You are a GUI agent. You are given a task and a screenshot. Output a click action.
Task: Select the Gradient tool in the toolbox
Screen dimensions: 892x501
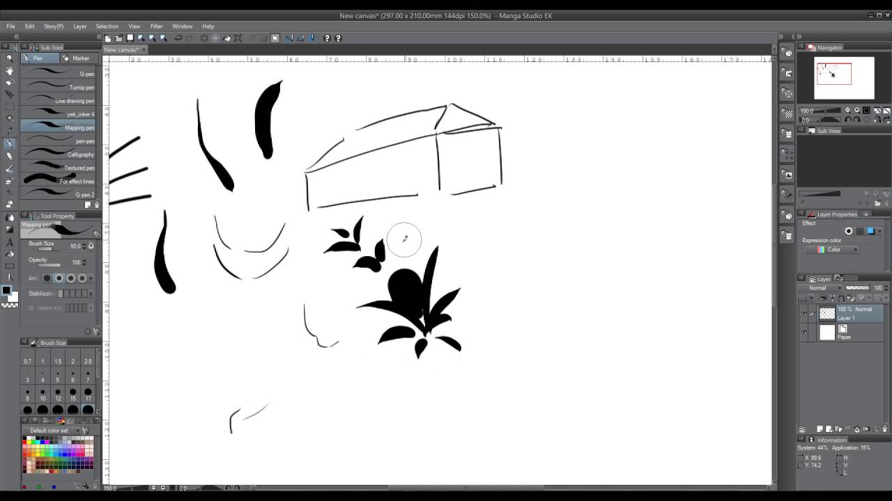pos(10,229)
